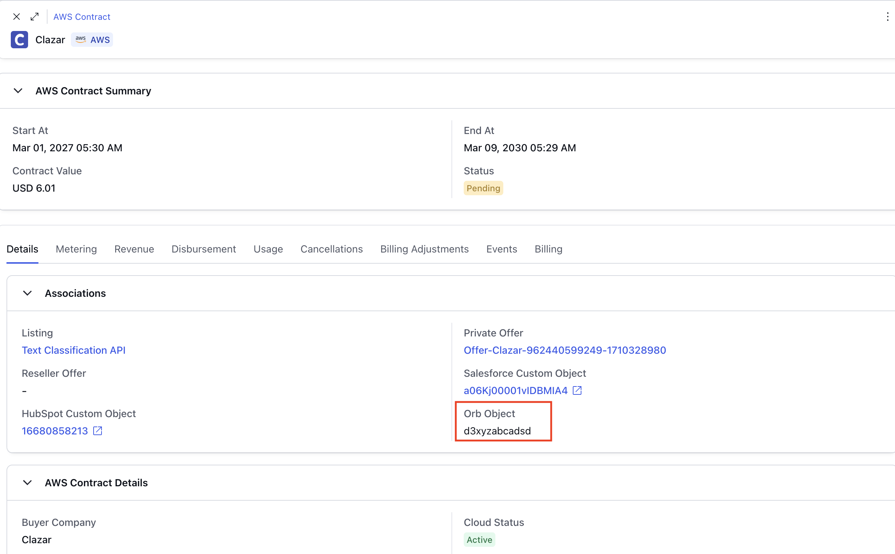Collapse the AWS Contract Details section
895x554 pixels.
pos(27,483)
